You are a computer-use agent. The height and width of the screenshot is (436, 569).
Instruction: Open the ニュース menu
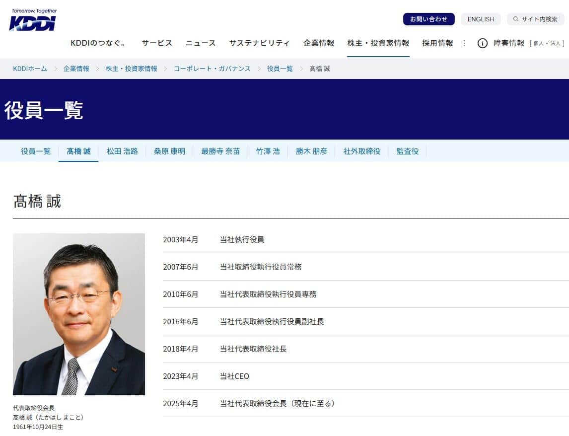(200, 43)
